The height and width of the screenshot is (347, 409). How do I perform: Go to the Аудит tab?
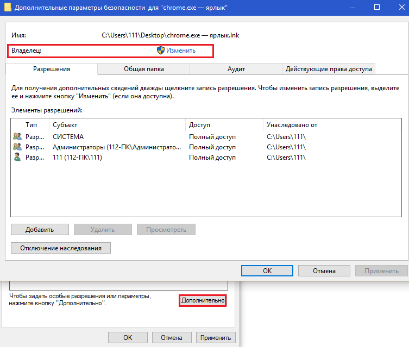click(236, 69)
